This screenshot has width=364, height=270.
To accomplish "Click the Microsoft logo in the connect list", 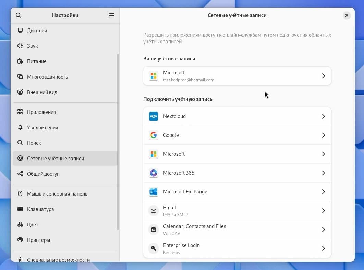I will (x=154, y=154).
